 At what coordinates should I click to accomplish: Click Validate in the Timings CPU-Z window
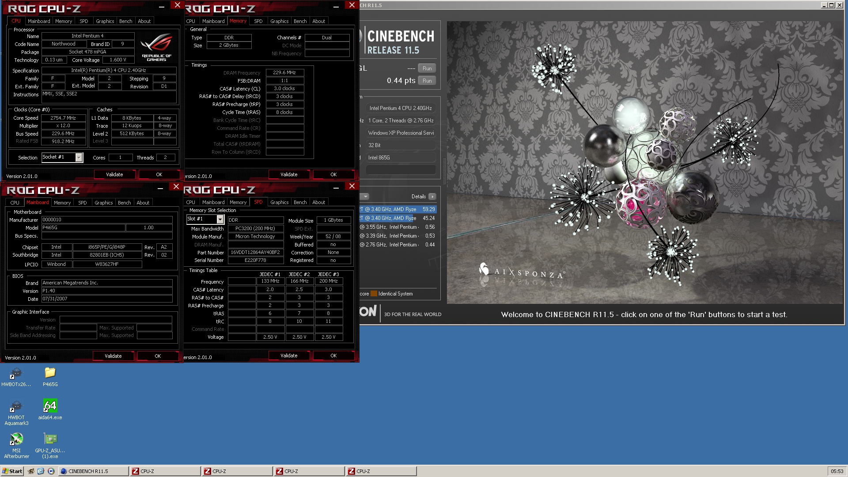point(289,174)
